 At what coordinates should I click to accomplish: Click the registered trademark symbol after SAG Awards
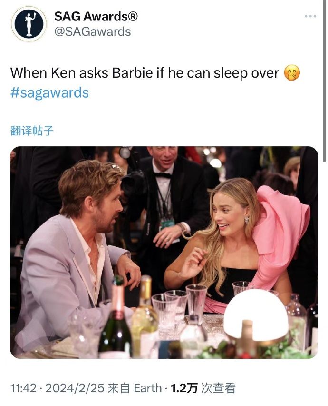[x=133, y=17]
